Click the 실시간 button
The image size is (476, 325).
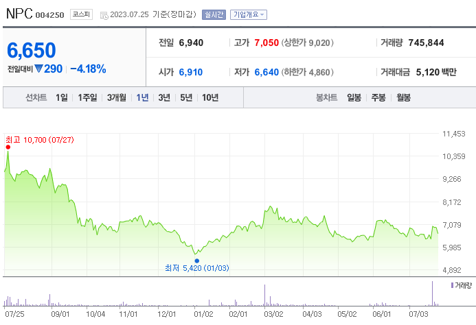coord(214,14)
